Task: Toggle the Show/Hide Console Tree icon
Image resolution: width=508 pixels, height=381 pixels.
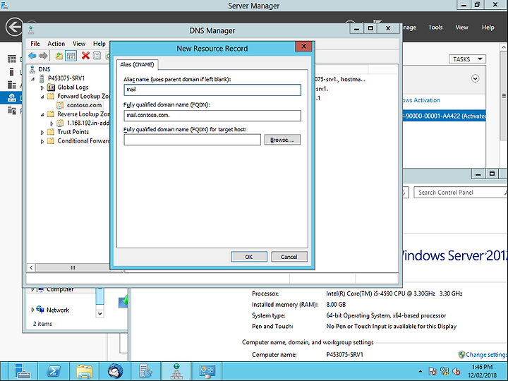Action: [71, 56]
